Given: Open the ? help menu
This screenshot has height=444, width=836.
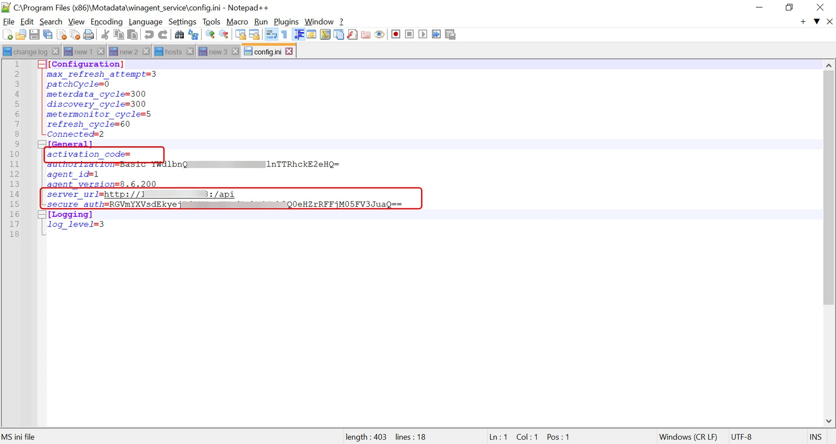Looking at the screenshot, I should tap(342, 22).
